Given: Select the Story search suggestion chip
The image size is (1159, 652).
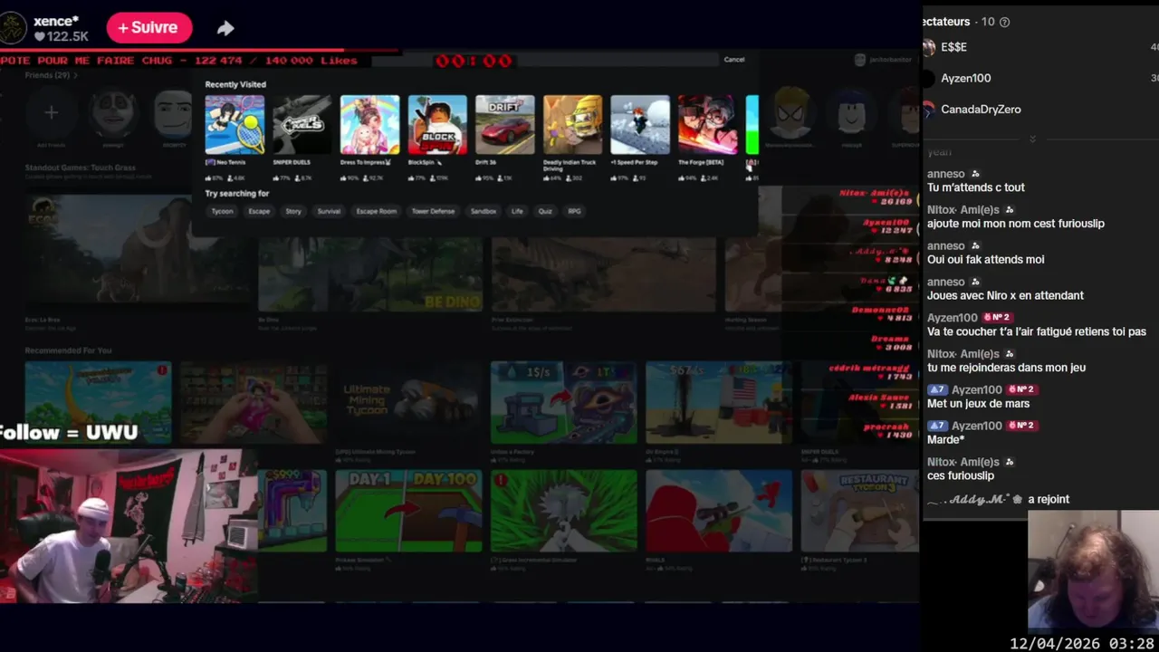Looking at the screenshot, I should point(293,211).
